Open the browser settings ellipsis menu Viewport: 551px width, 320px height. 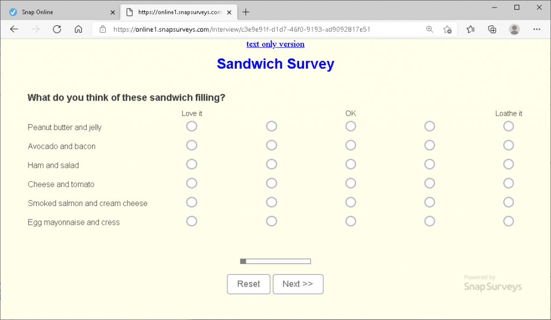click(536, 30)
